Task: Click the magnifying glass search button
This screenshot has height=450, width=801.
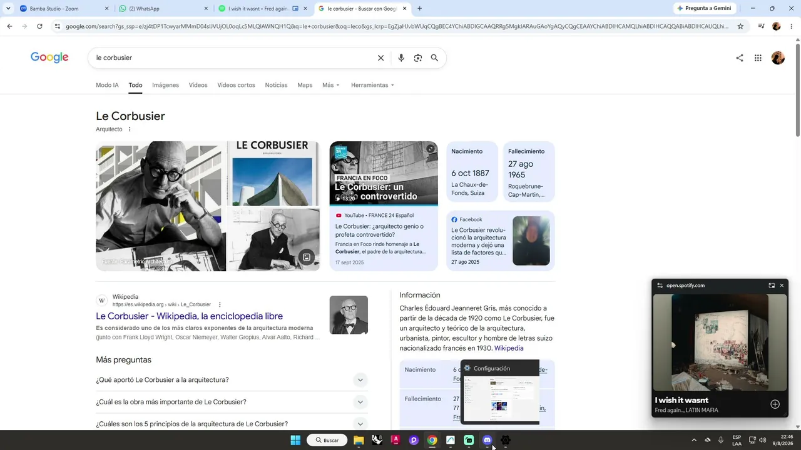Action: 434,58
